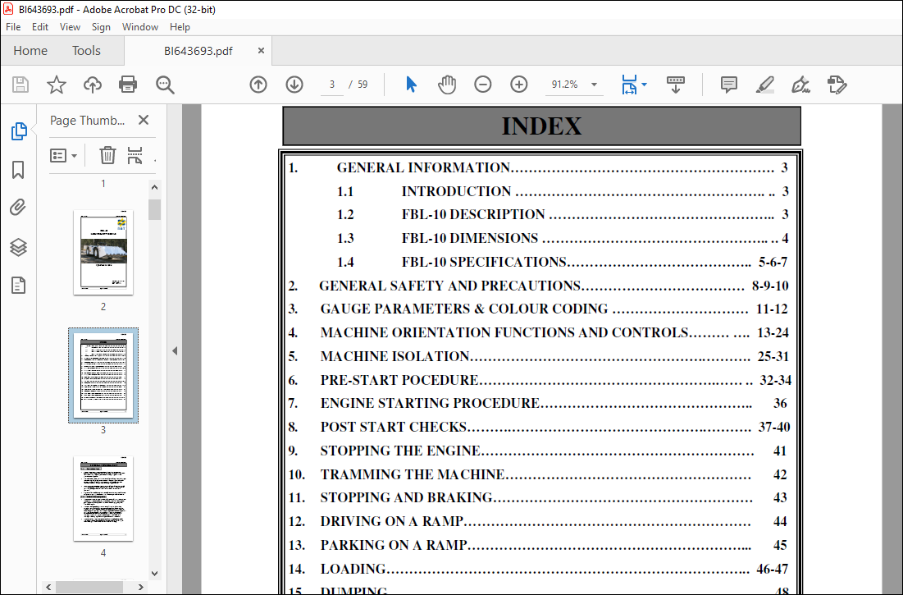Open fit page options dropdown arrow
903x595 pixels.
[x=644, y=85]
